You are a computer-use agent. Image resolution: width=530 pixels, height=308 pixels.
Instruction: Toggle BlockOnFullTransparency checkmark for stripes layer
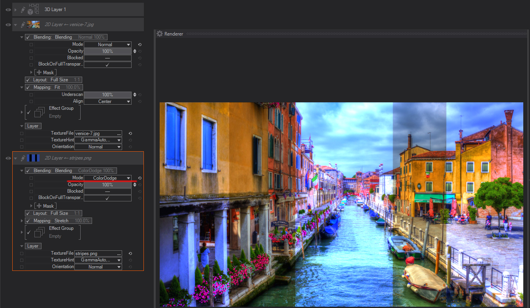[107, 198]
